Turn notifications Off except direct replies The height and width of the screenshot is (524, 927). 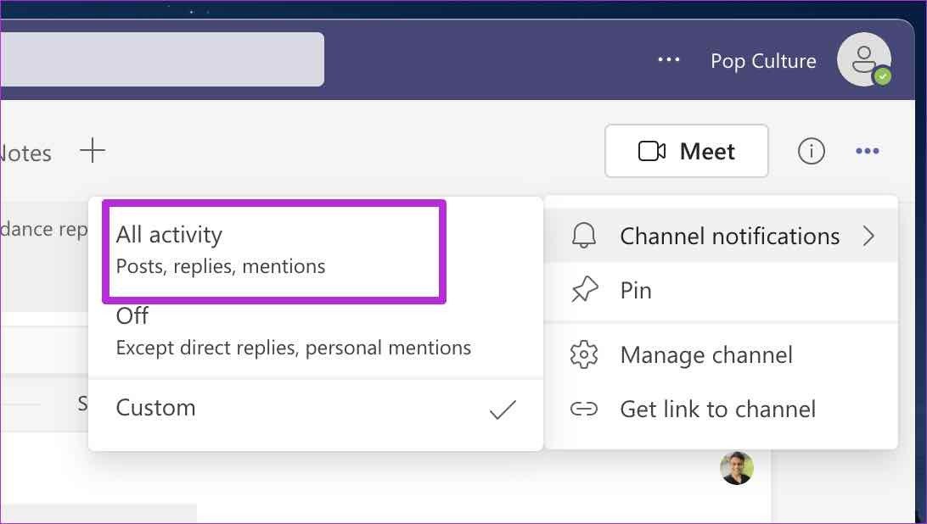315,332
